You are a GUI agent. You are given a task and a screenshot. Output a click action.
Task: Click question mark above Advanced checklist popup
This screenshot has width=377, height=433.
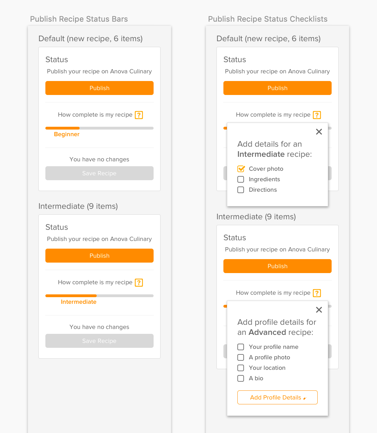pos(317,293)
